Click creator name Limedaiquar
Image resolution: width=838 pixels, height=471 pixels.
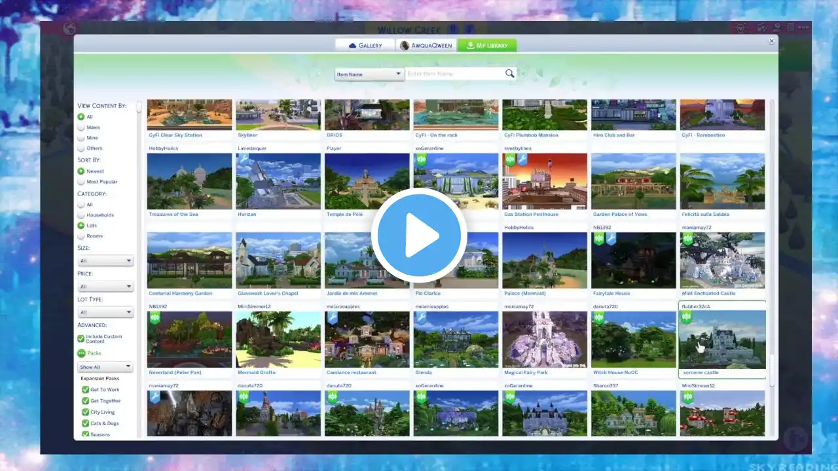252,148
